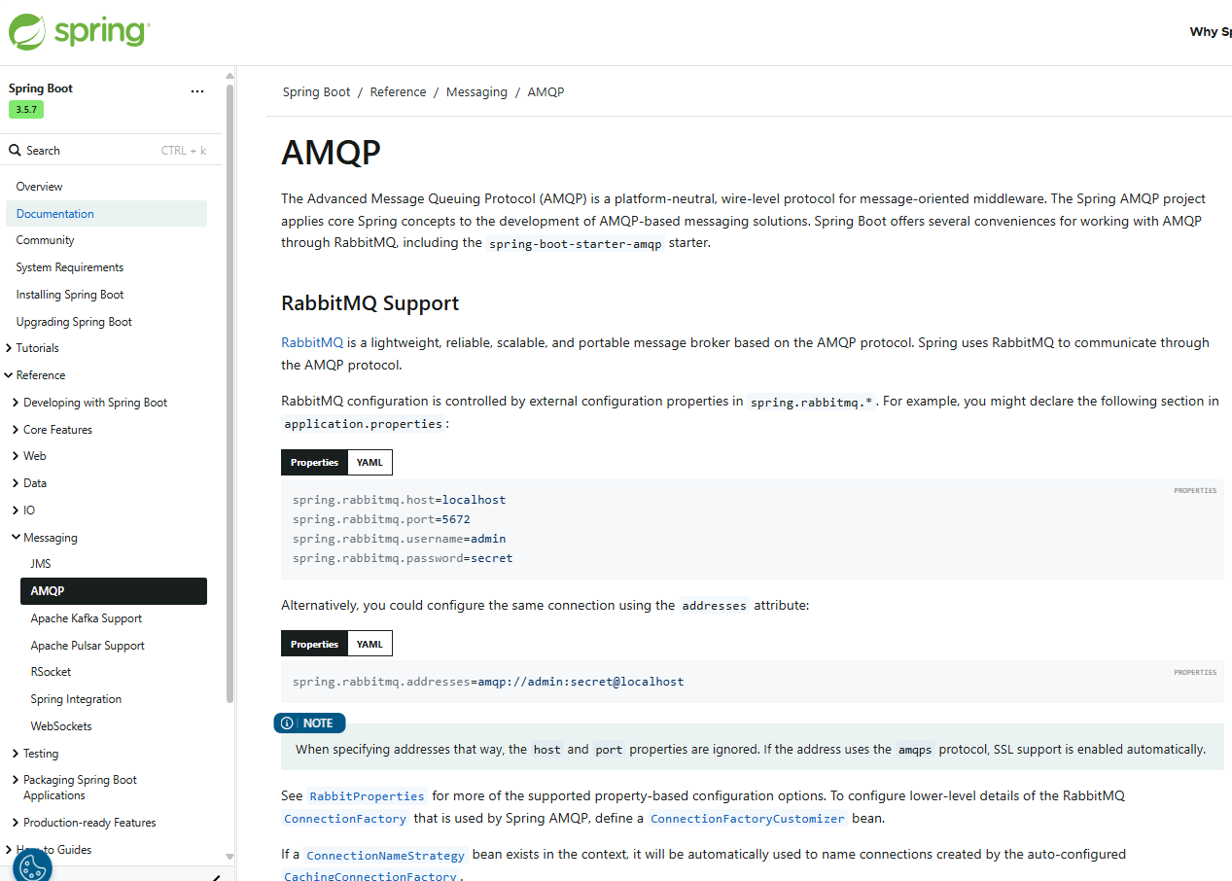Open the Overview page
Image resolution: width=1232 pixels, height=881 pixels.
click(x=39, y=187)
